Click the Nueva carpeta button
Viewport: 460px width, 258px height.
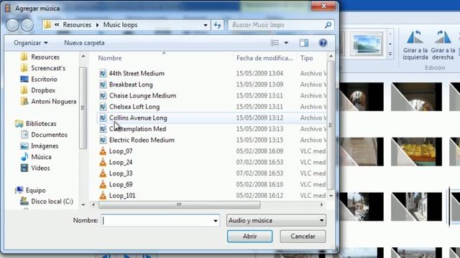[84, 43]
